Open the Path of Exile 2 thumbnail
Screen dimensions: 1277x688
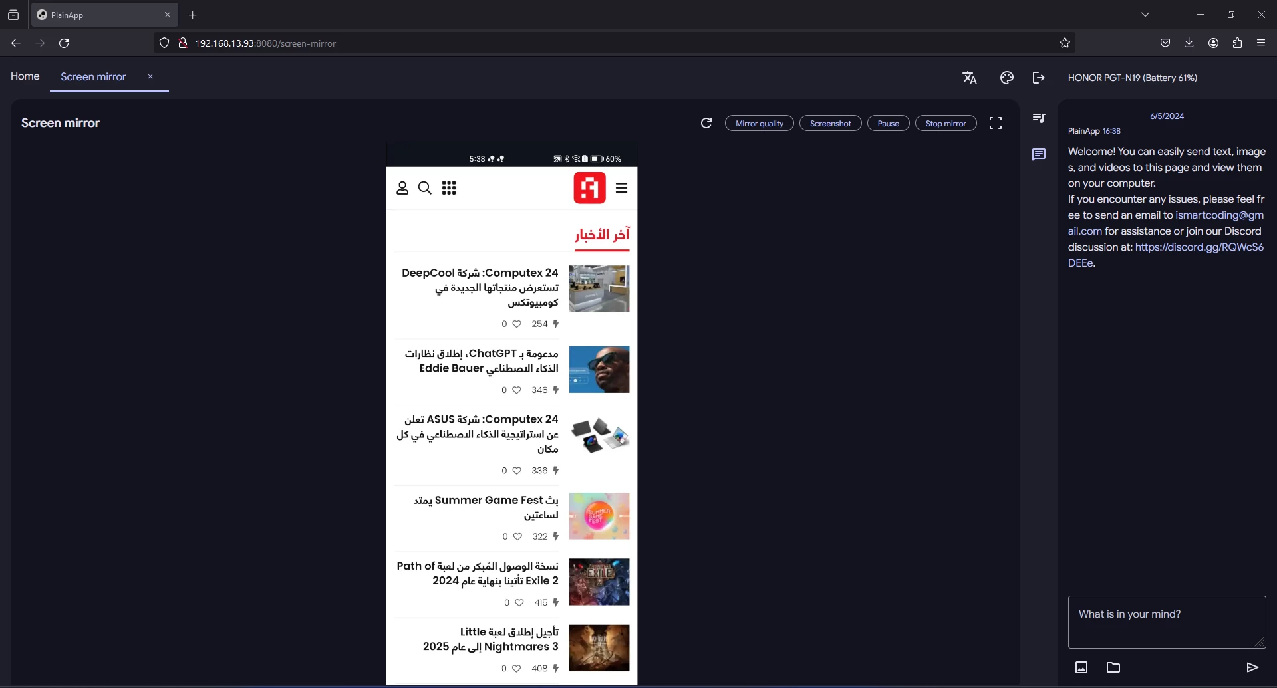tap(599, 582)
